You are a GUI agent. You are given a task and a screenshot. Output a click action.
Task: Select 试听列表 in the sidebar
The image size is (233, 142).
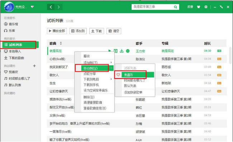pos(20,45)
